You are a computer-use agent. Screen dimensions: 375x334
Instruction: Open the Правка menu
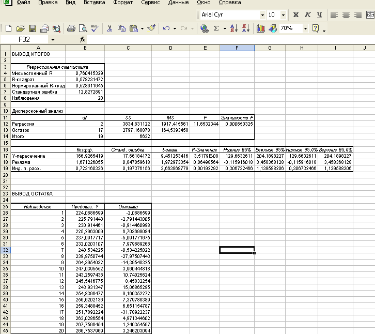tap(48, 3)
